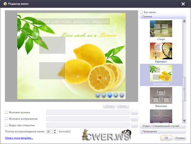This screenshot has height=144, width=191.
Task: Browse for background music file button
Action: (x=134, y=112)
